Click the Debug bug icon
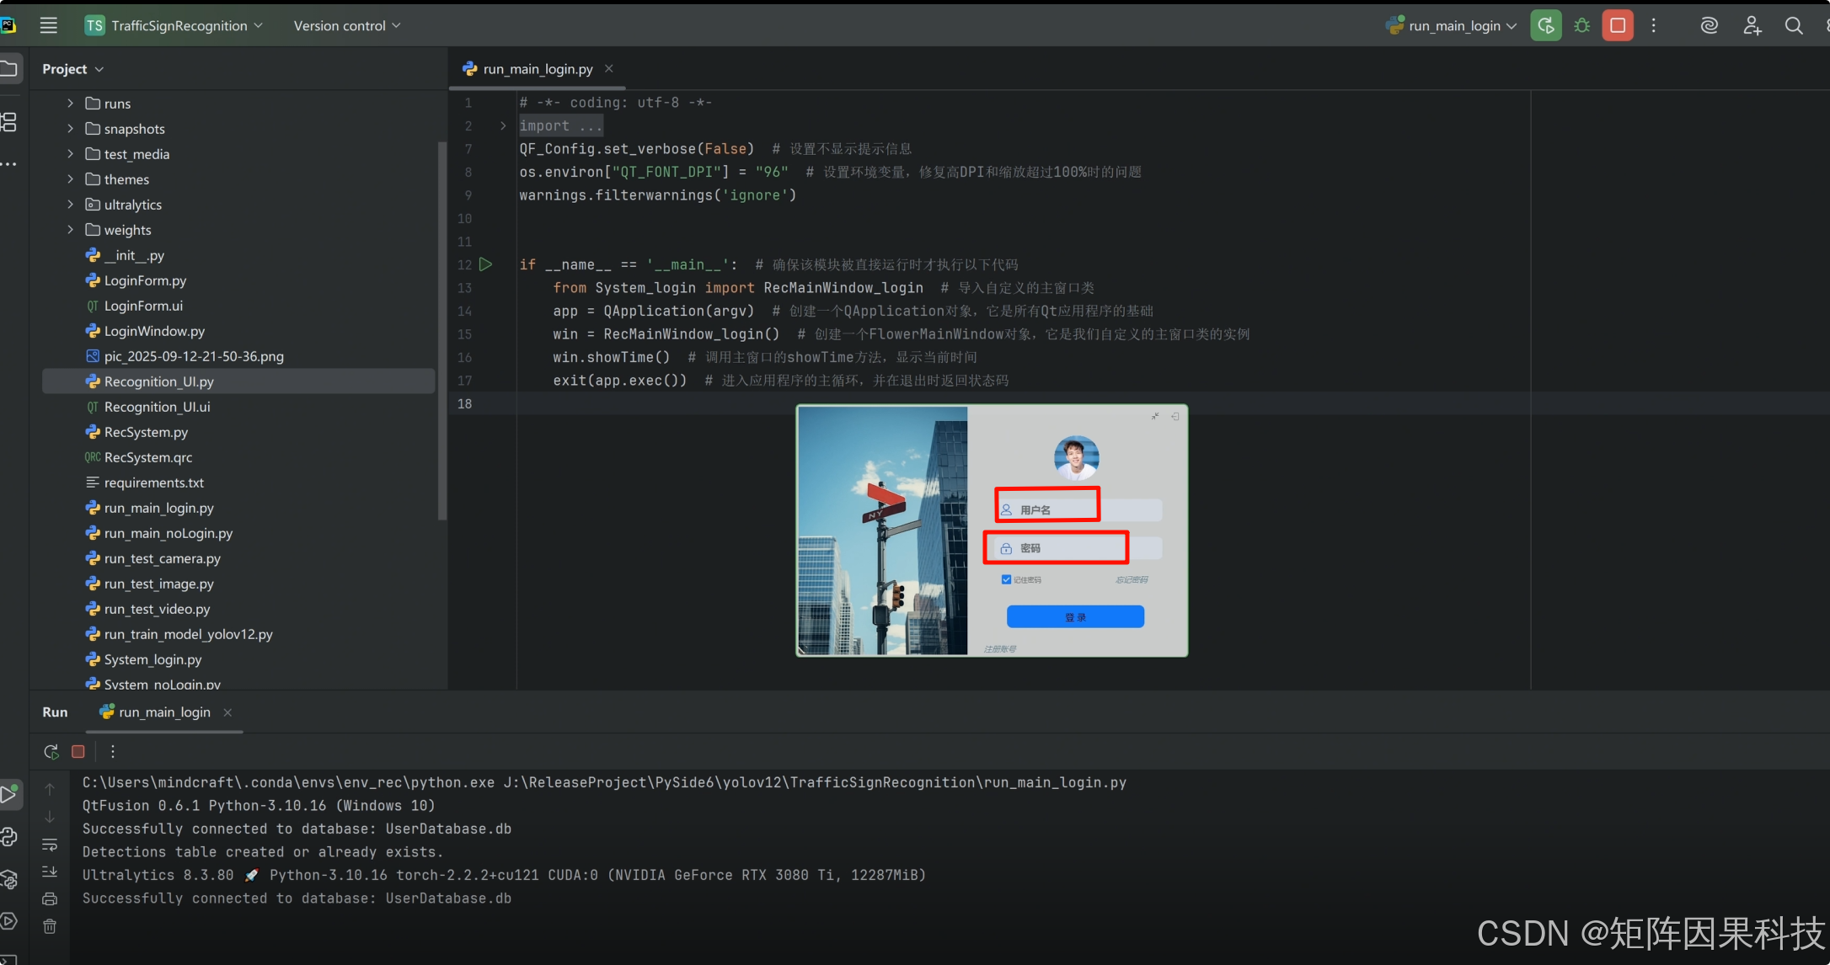The width and height of the screenshot is (1830, 965). pos(1581,25)
